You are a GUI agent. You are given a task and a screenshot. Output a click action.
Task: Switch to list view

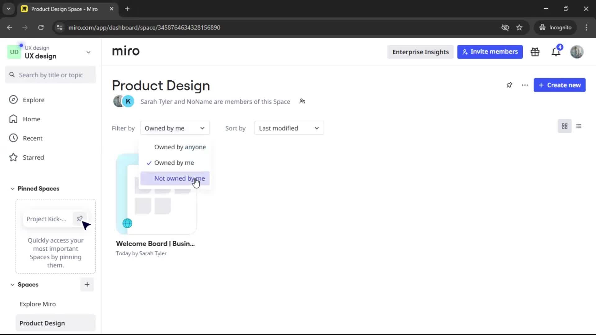point(579,126)
